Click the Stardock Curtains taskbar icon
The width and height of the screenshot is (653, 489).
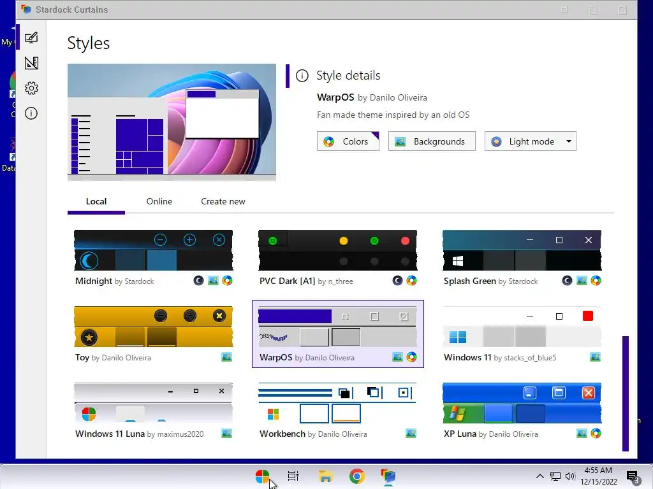pyautogui.click(x=388, y=476)
